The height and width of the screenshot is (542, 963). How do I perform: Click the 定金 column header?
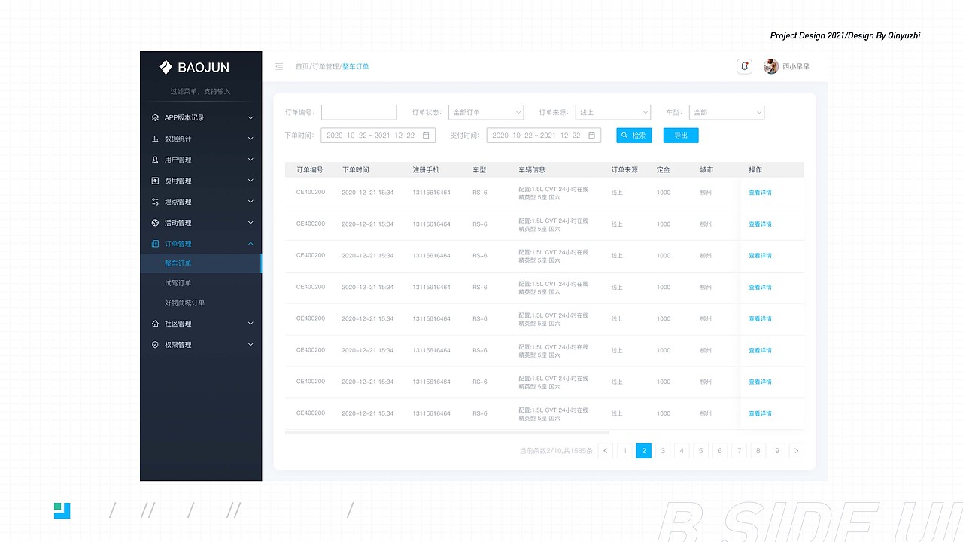tap(663, 170)
